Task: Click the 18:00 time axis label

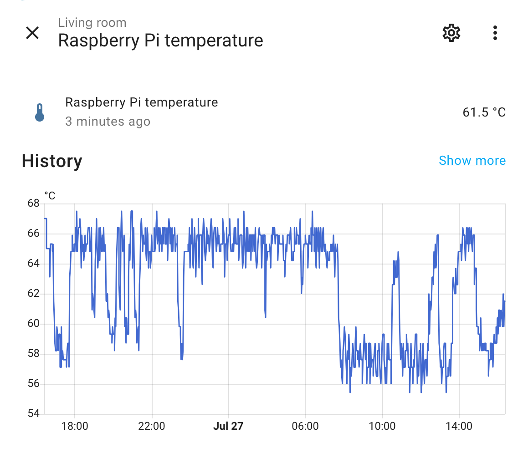Action: click(x=75, y=426)
